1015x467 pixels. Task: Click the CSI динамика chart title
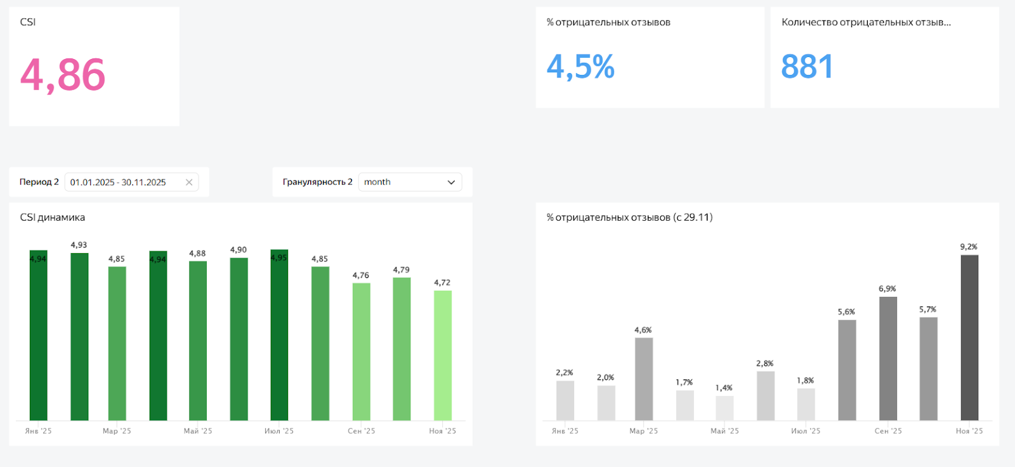(x=53, y=218)
